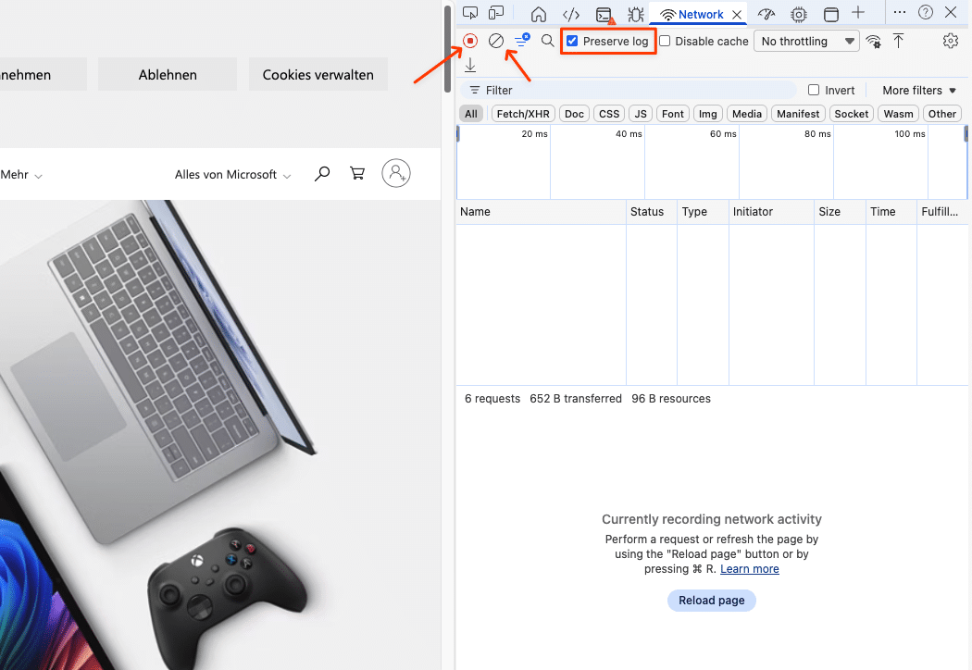Click into the Filter text field

pos(639,90)
